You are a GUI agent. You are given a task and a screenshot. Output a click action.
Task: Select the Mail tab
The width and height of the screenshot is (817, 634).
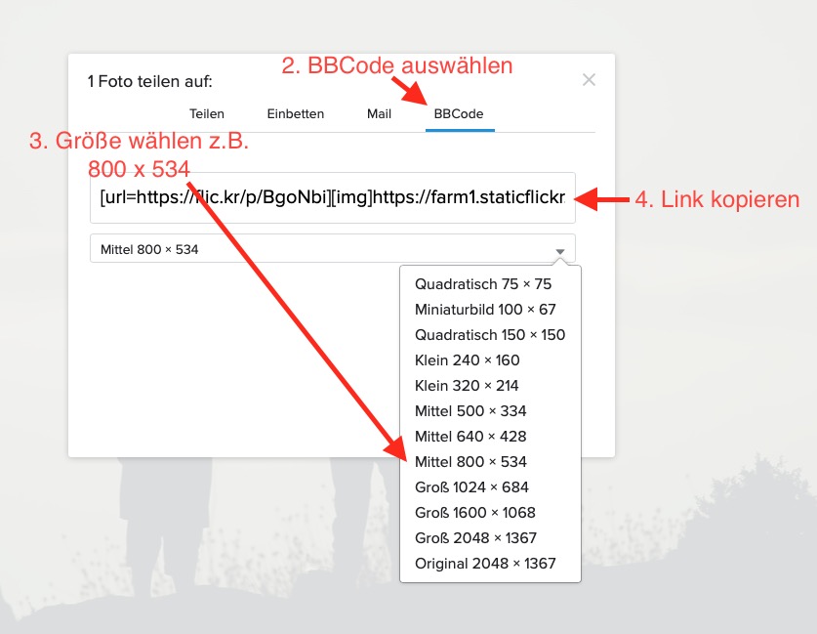pos(379,114)
